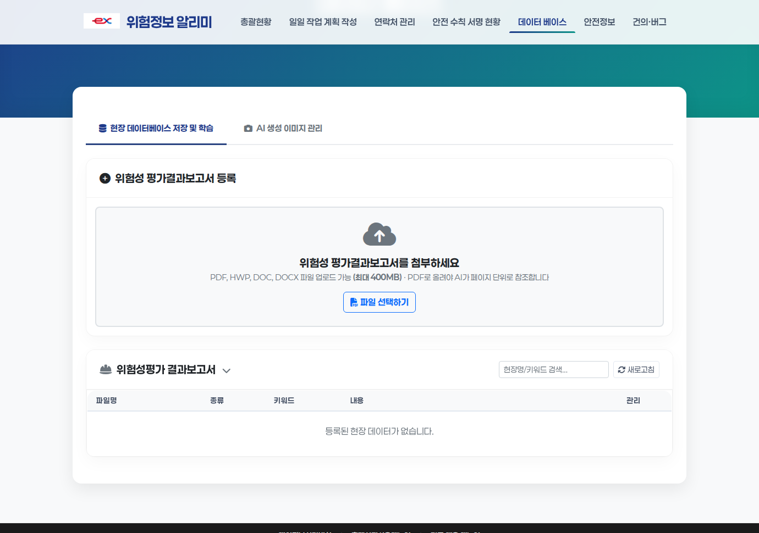Image resolution: width=759 pixels, height=533 pixels.
Task: Click the 파일 선택하기 button
Action: pos(380,302)
